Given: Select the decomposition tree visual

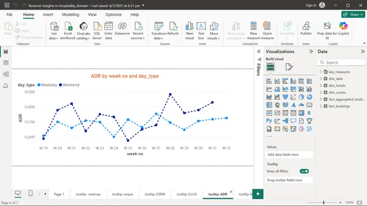Looking at the screenshot, I should [285, 121].
